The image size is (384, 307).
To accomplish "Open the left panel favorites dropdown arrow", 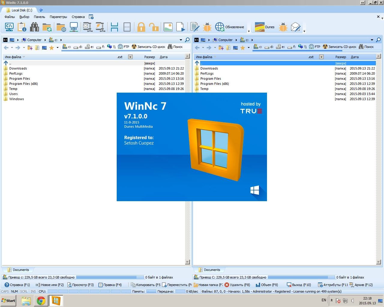I will (57, 47).
